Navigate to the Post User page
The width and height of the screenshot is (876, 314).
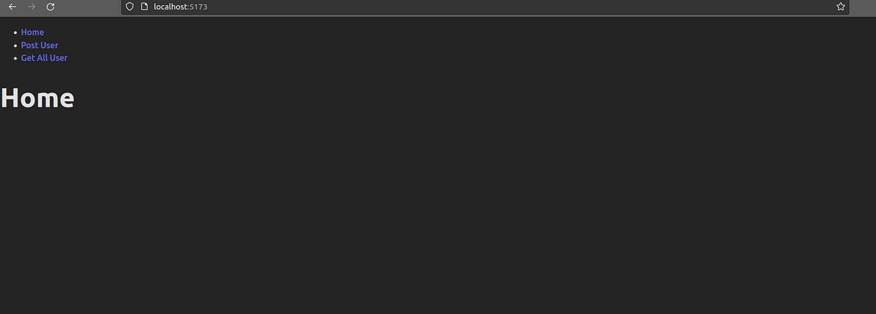click(x=39, y=45)
